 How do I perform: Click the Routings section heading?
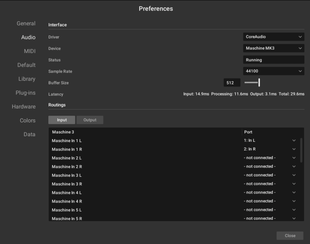point(57,105)
